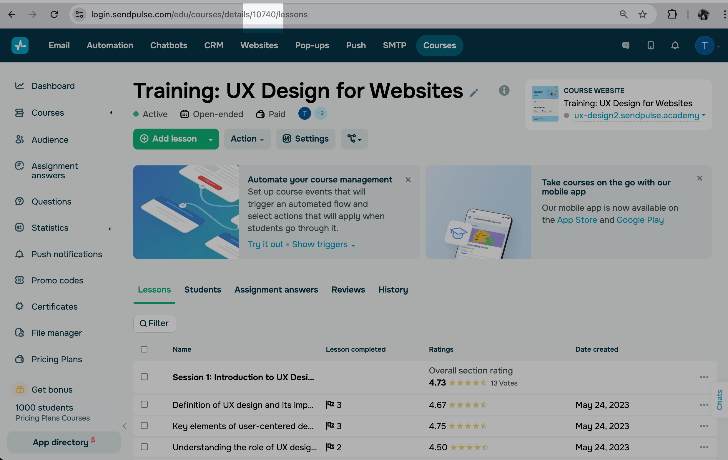This screenshot has height=460, width=728.
Task: Open the chat bubble icon in header
Action: coord(626,45)
